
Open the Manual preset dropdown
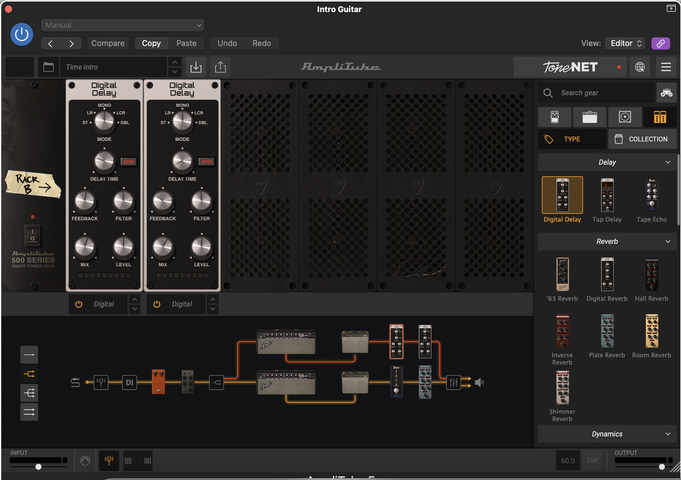pyautogui.click(x=122, y=25)
